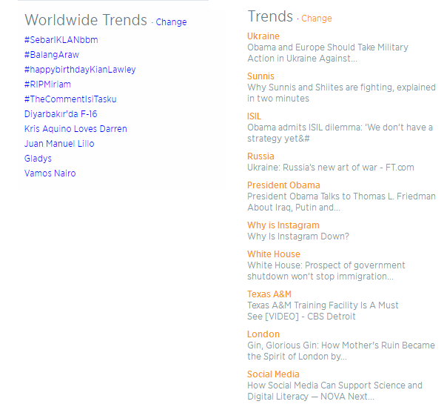The image size is (444, 407).
Task: Click 'Why Is Instagram Down?' description
Action: [298, 236]
